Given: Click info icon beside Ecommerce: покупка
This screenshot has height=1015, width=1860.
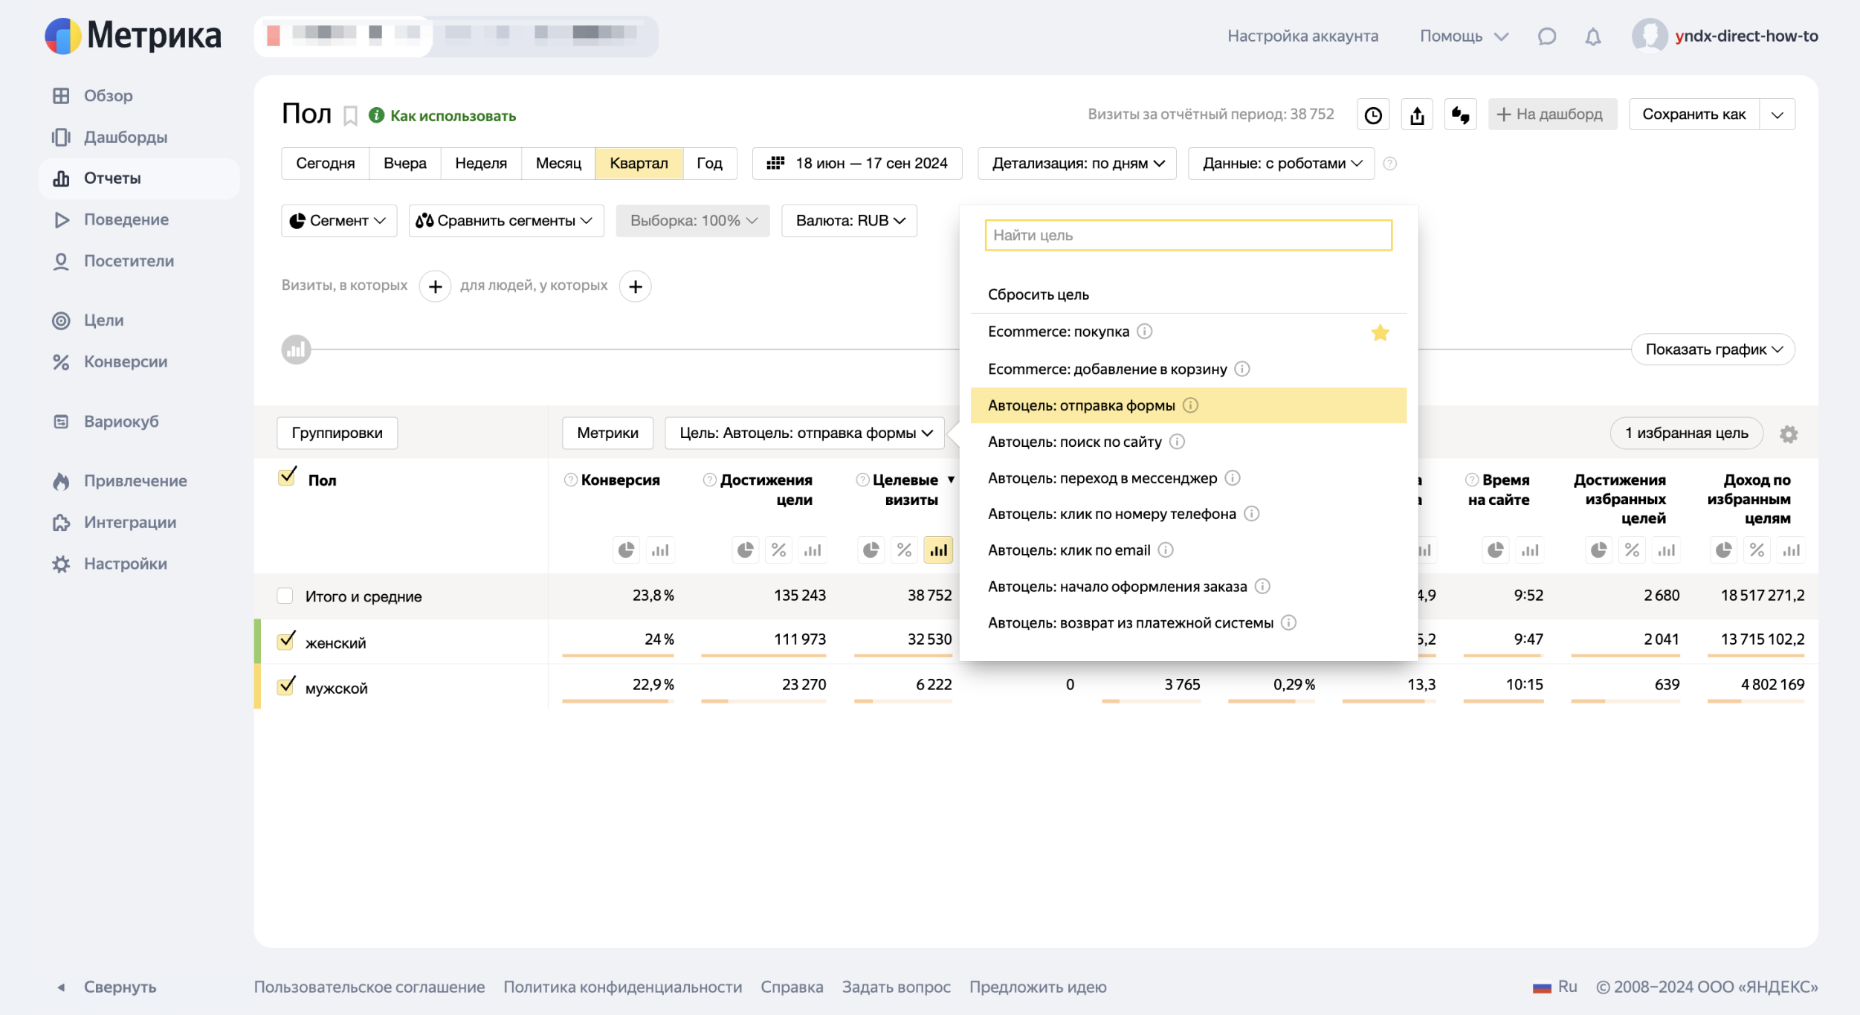Looking at the screenshot, I should 1145,332.
